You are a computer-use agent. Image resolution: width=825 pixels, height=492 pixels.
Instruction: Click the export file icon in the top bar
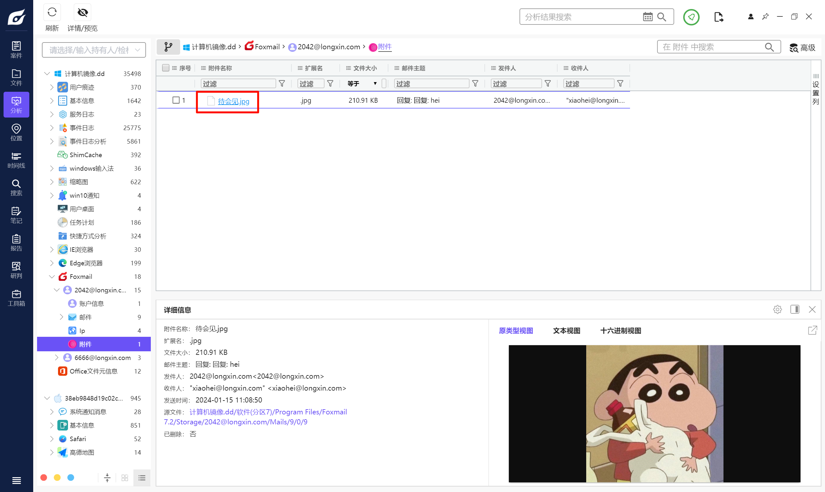tap(719, 17)
